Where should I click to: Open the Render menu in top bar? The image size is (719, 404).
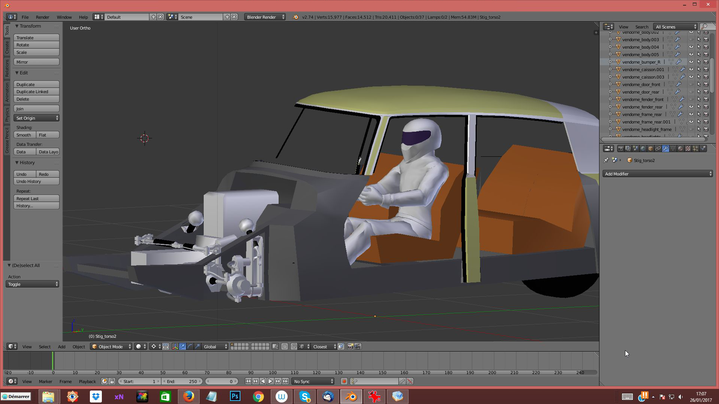coord(42,17)
